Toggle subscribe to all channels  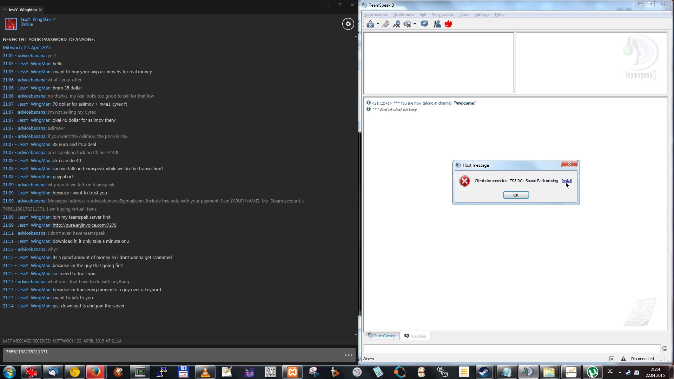(x=424, y=24)
